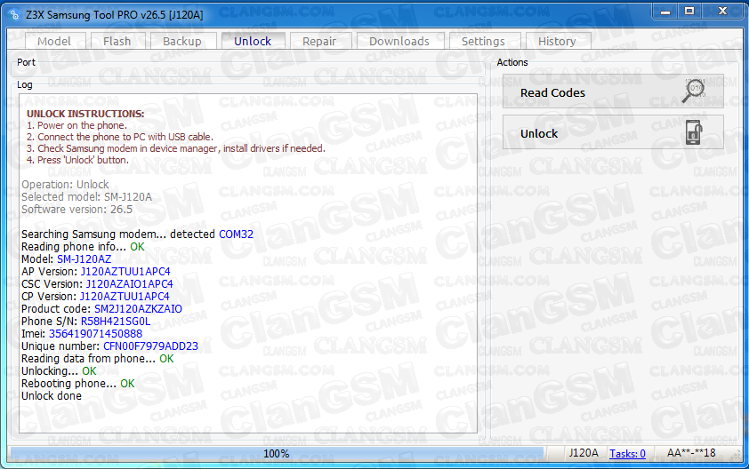Click 'Operation: Unlock' log line

pos(66,184)
